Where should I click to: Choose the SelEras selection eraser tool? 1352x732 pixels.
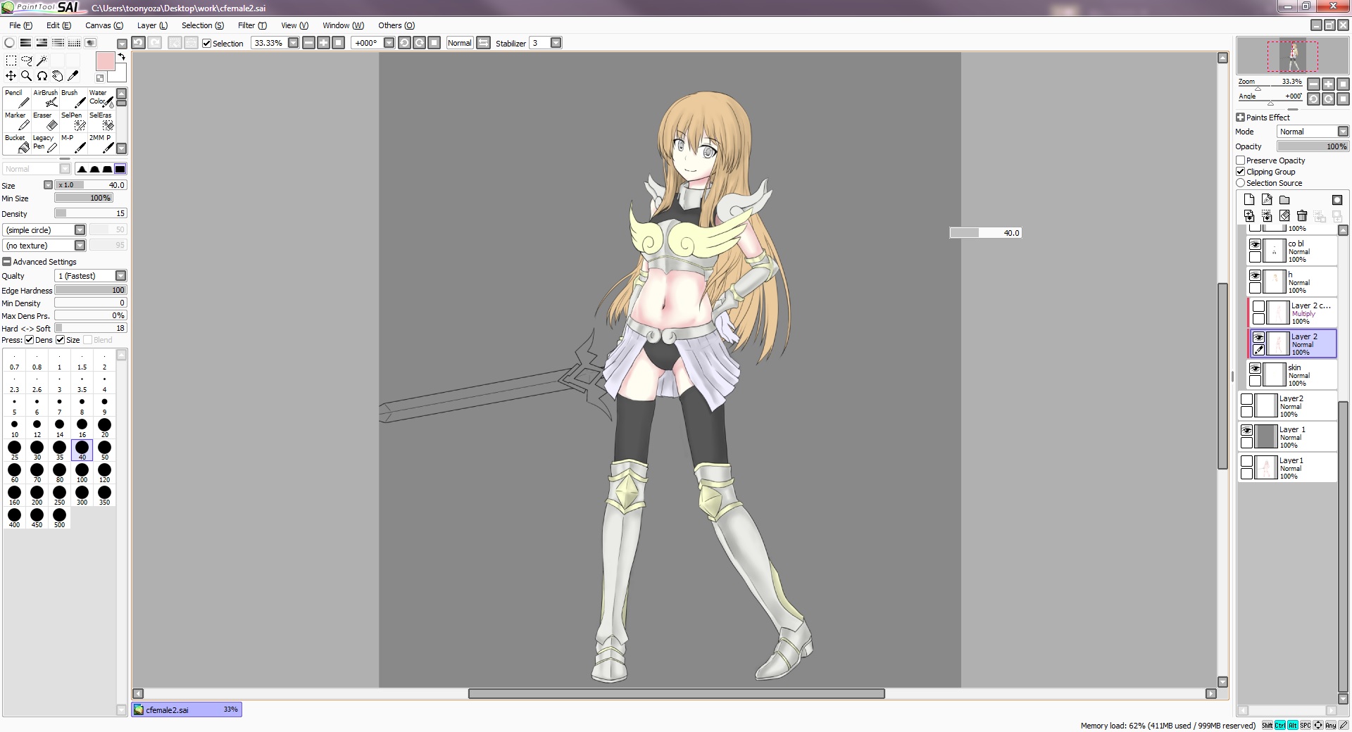[101, 121]
